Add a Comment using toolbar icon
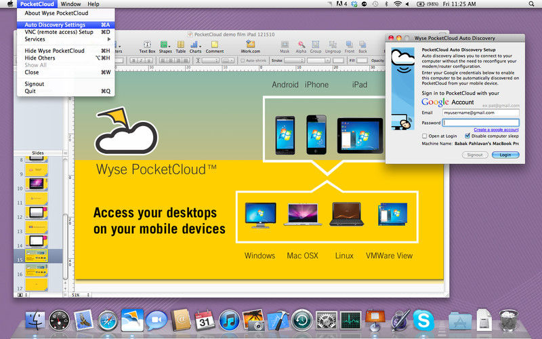Image resolution: width=542 pixels, height=339 pixels. point(215,45)
